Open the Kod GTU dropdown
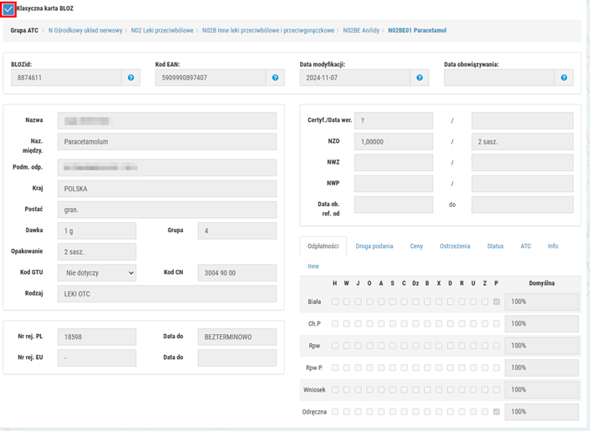 [x=96, y=273]
